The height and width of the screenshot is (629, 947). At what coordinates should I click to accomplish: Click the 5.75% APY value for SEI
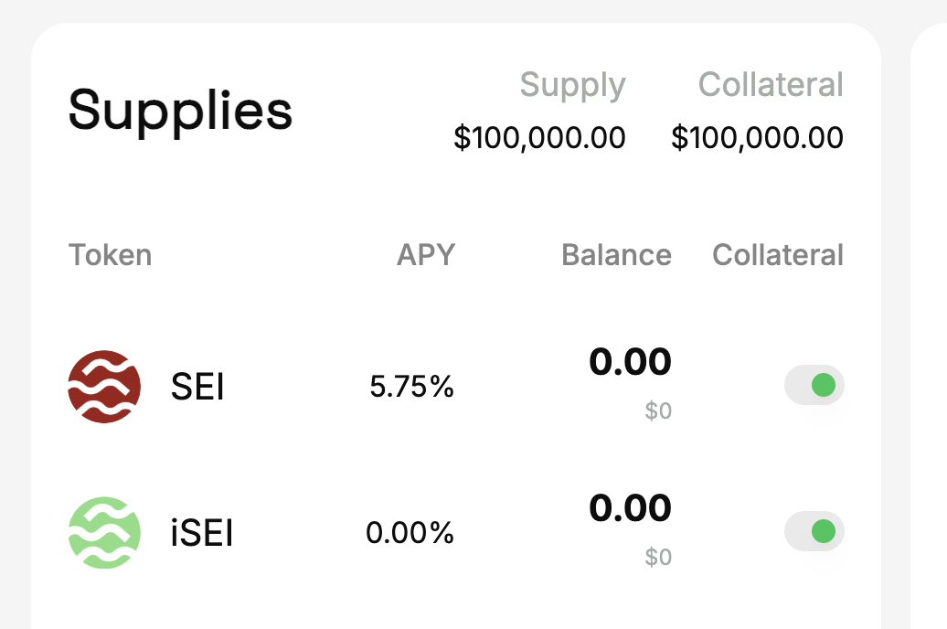point(412,387)
